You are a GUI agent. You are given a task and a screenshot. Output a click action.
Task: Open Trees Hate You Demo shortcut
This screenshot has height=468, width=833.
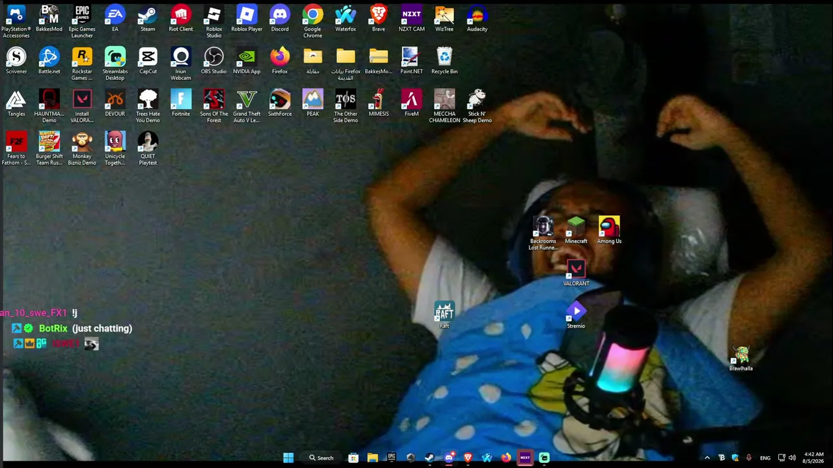pyautogui.click(x=148, y=106)
